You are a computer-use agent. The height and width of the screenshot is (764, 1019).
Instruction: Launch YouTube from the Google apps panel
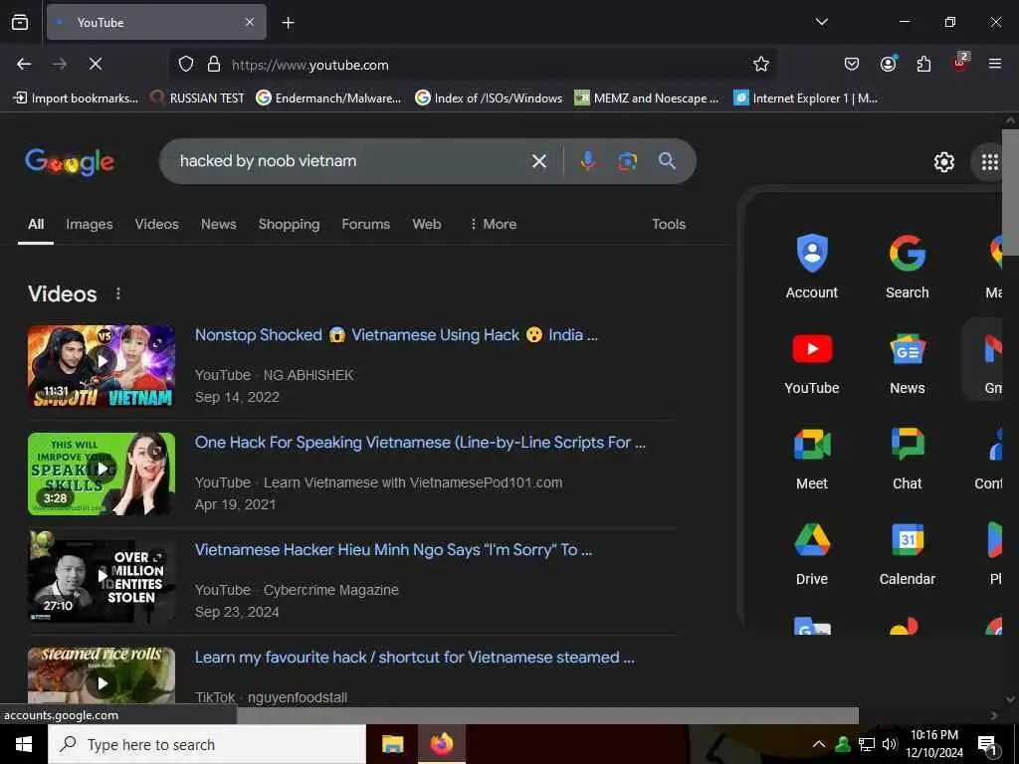click(812, 362)
